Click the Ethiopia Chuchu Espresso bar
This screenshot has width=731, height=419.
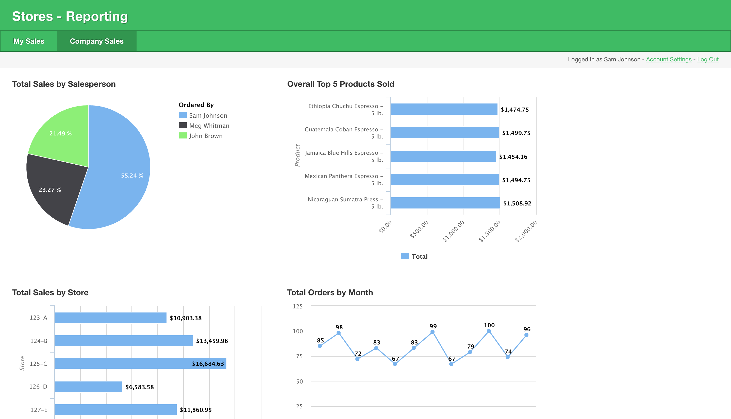click(x=444, y=109)
